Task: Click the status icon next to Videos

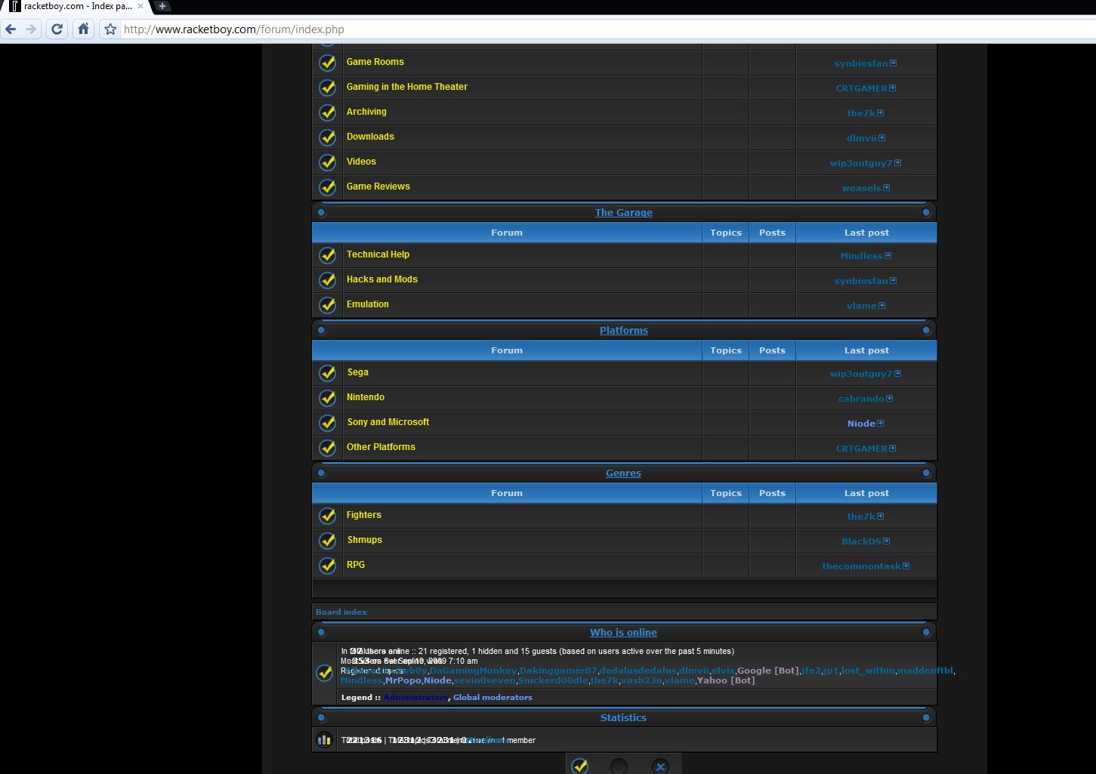Action: click(x=327, y=162)
